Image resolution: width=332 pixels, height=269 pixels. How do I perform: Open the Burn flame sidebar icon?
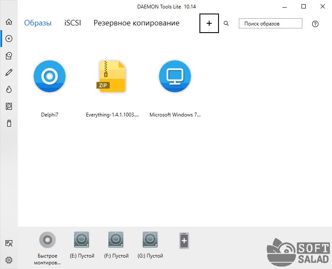coord(9,89)
